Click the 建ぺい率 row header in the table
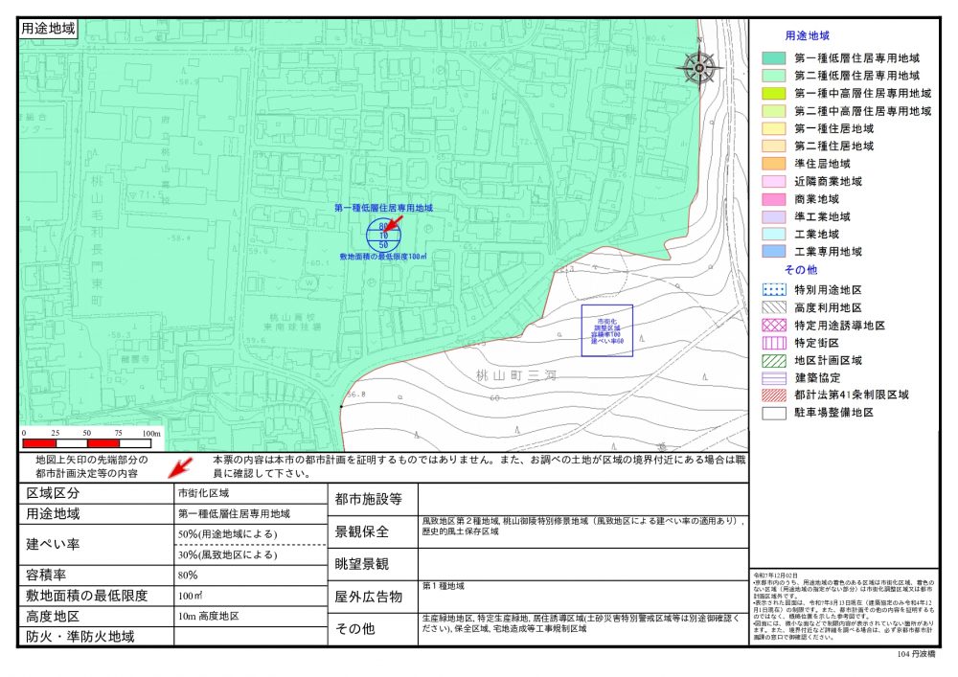This screenshot has width=958, height=677. 52,544
